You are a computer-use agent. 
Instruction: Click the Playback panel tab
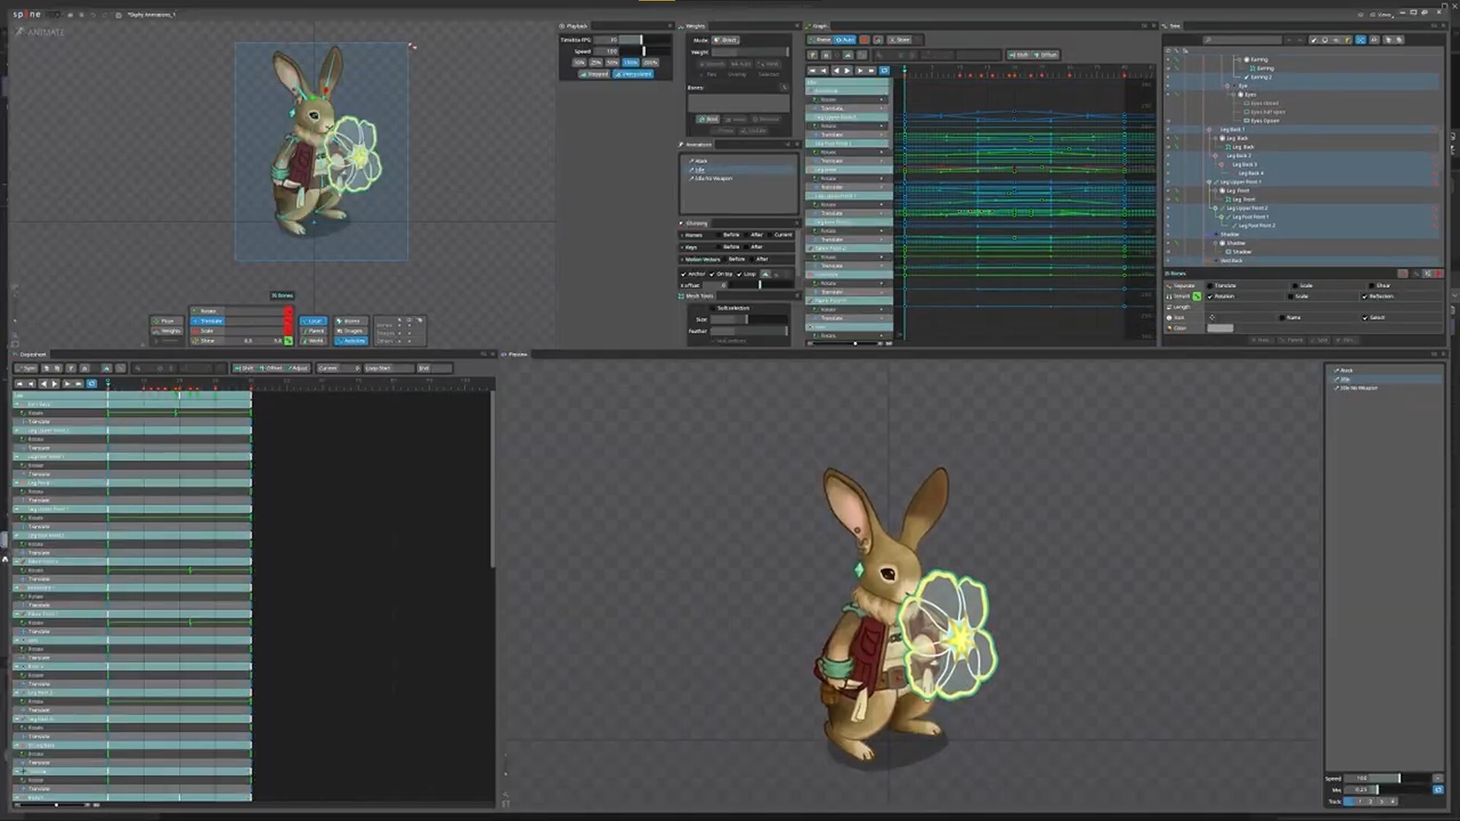[575, 26]
